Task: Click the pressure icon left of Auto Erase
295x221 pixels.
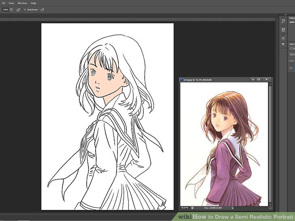Action: [x=18, y=9]
